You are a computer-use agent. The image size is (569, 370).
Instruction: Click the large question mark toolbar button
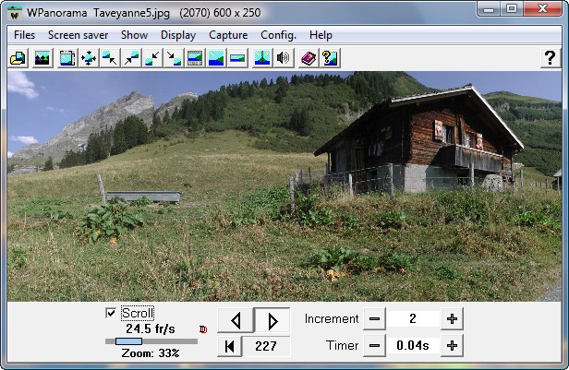pyautogui.click(x=551, y=58)
